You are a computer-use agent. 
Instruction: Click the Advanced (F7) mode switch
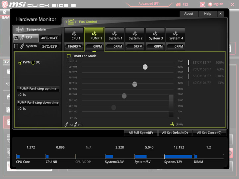pos(149,4)
